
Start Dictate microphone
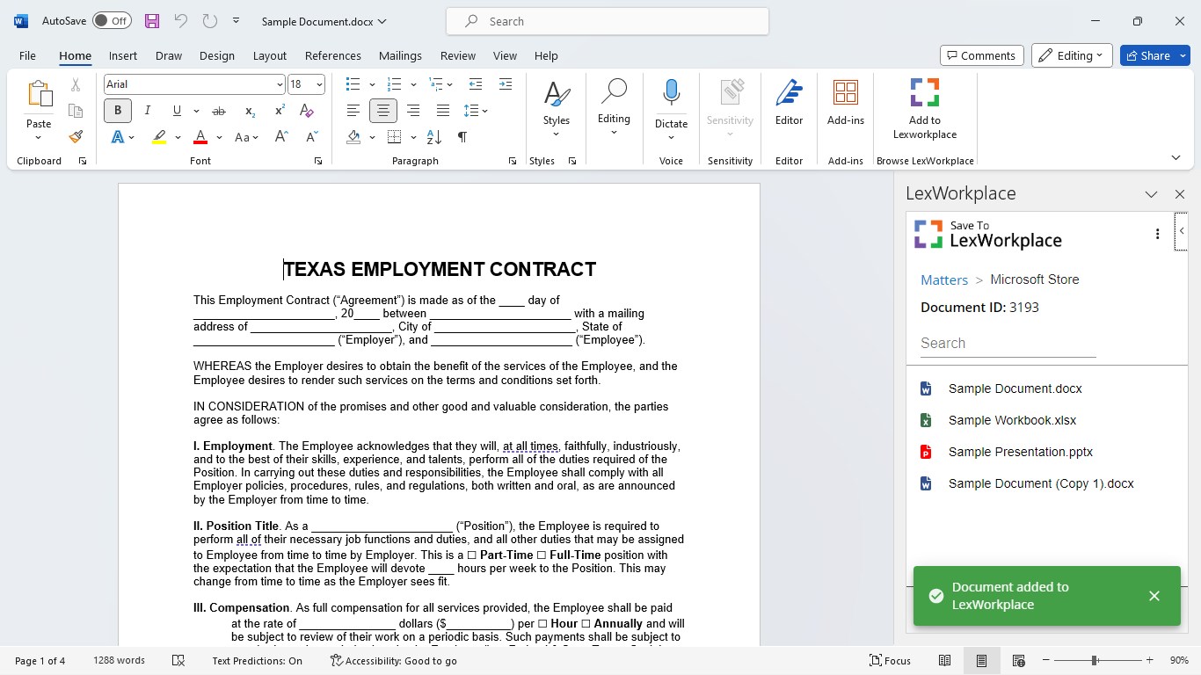[x=671, y=93]
